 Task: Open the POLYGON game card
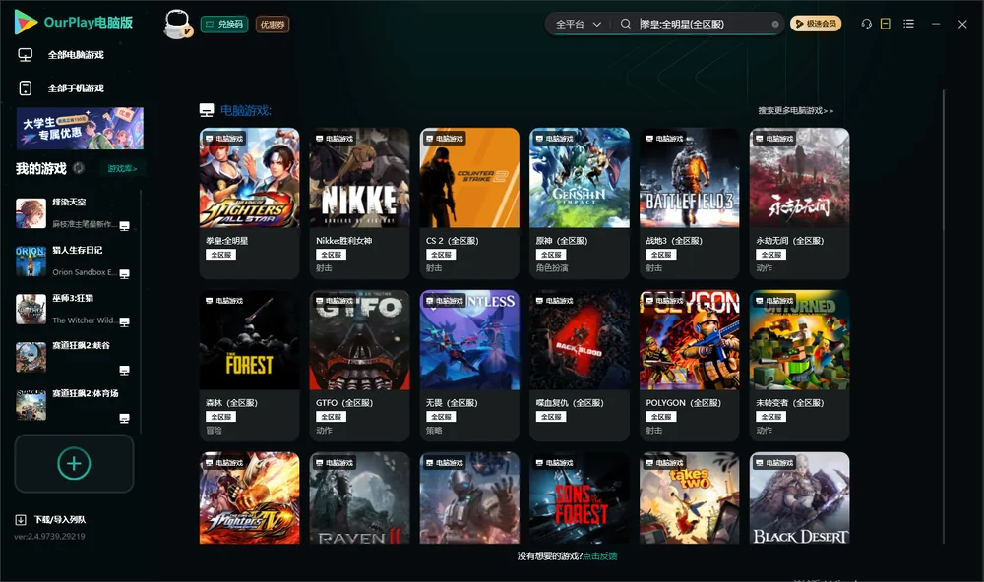(690, 366)
